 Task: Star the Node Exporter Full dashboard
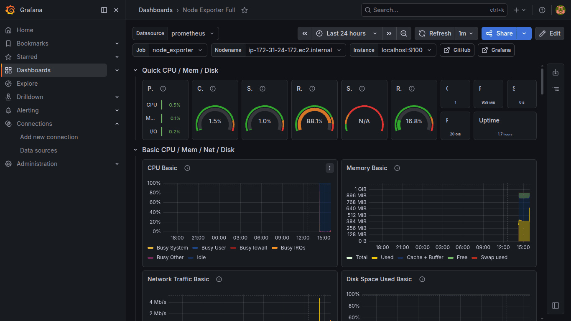pyautogui.click(x=245, y=10)
